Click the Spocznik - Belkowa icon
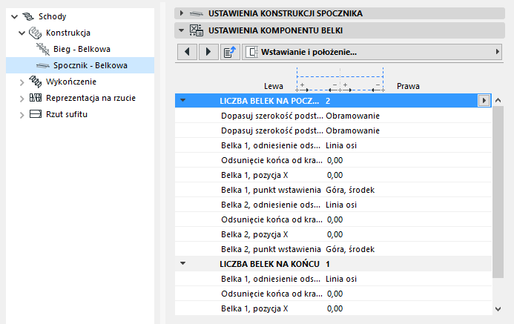 43,65
